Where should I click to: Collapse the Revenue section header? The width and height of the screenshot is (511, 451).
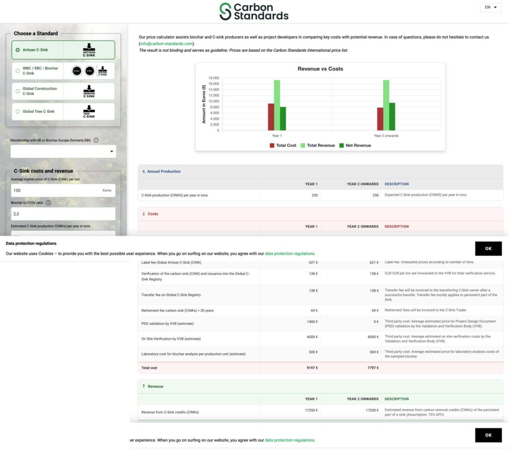point(320,387)
